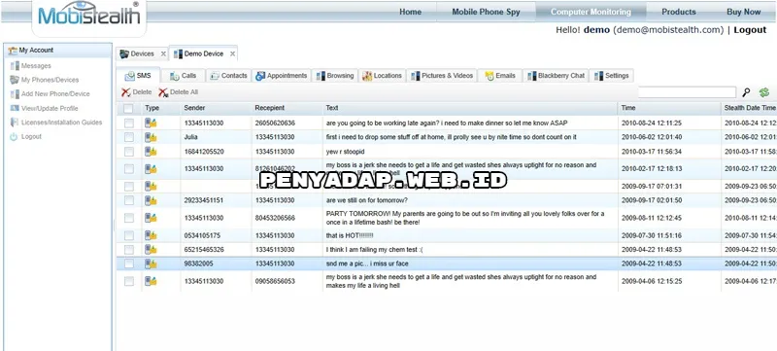Open the Contacts tab

pos(228,76)
